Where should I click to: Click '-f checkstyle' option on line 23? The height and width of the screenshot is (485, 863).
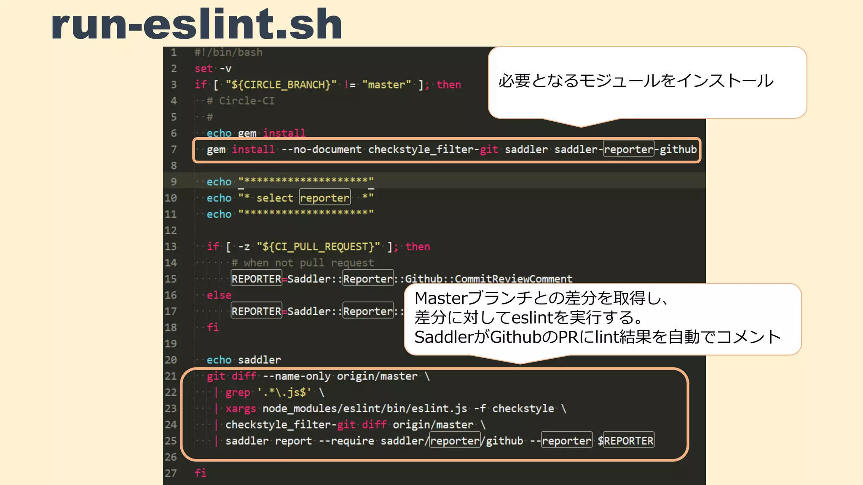coord(514,408)
